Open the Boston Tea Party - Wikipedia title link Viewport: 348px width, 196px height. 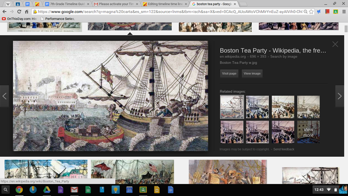(x=273, y=51)
